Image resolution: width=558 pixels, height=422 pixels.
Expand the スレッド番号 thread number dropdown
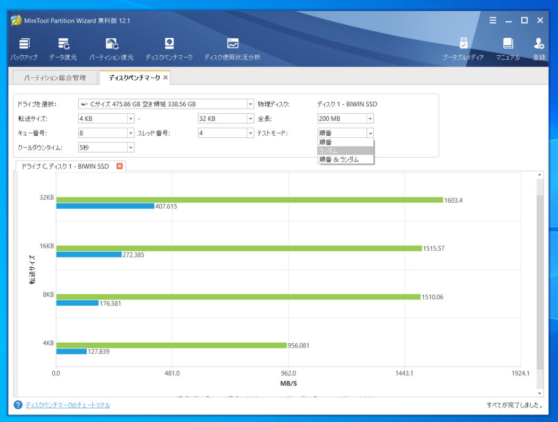pos(250,133)
